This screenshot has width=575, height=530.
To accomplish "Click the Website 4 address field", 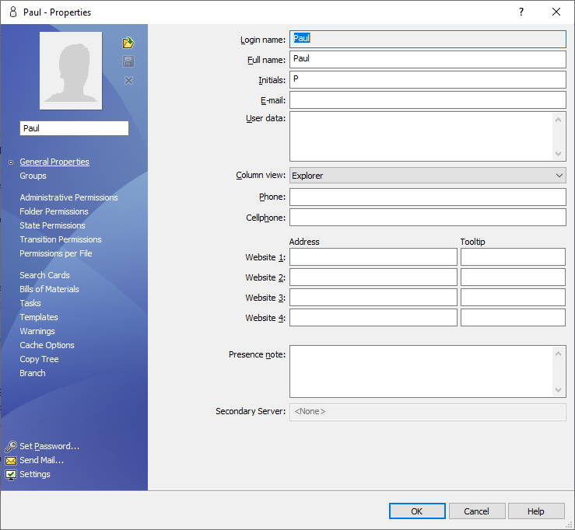I will [373, 318].
